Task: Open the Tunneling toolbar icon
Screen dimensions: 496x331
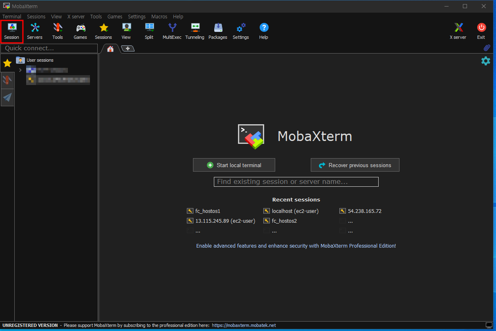Action: pos(195,31)
